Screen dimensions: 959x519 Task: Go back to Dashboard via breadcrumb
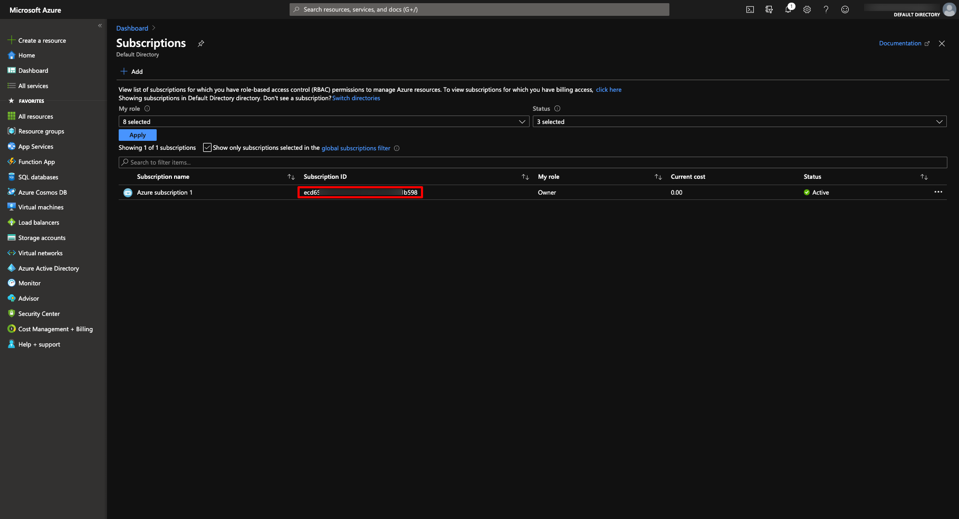pyautogui.click(x=132, y=28)
